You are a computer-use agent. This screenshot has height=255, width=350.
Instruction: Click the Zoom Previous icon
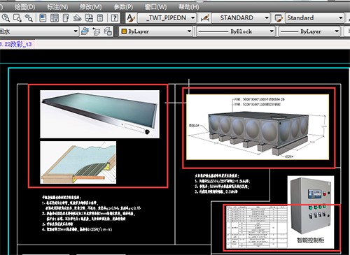coord(29,18)
